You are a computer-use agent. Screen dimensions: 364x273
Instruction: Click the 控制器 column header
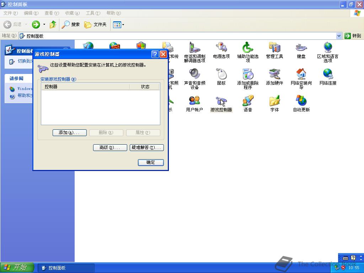(x=85, y=87)
